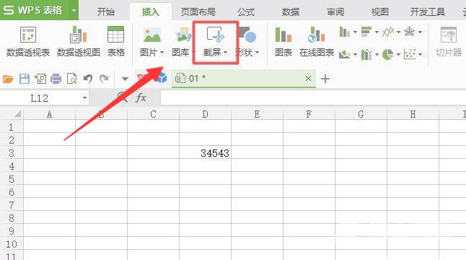Redo the last undone action
466x260 pixels.
[104, 79]
